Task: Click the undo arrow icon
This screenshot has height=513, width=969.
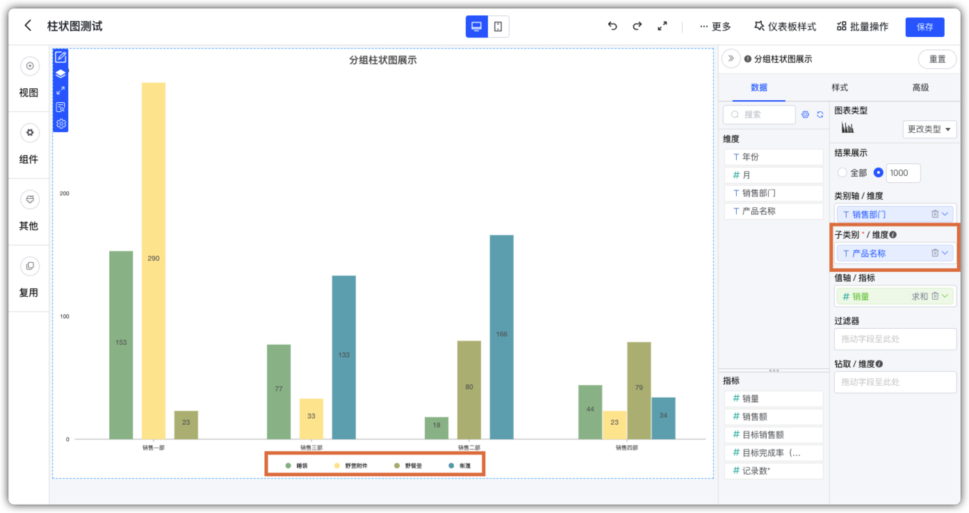Action: (612, 26)
